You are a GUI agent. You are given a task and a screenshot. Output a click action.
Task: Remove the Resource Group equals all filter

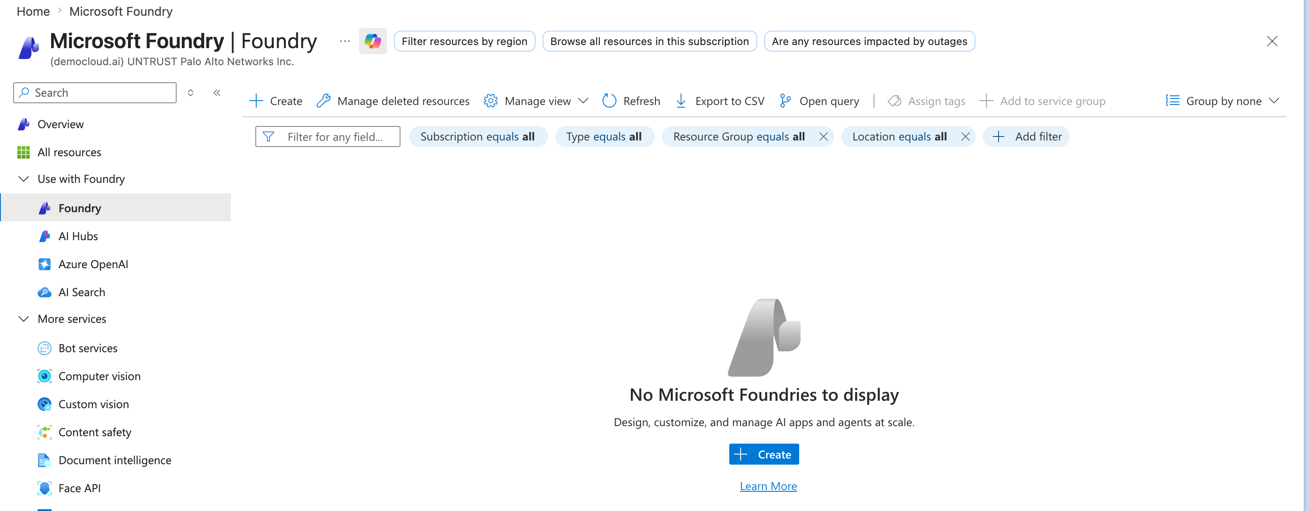coord(824,137)
